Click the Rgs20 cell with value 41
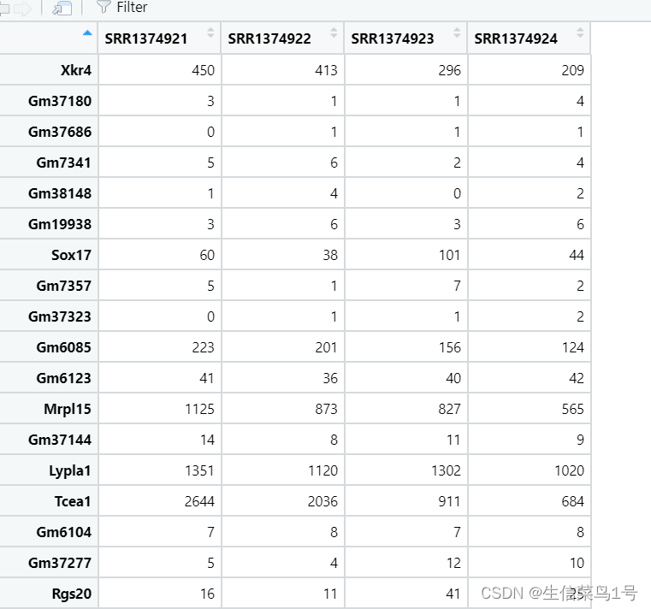This screenshot has width=651, height=609. click(x=406, y=594)
